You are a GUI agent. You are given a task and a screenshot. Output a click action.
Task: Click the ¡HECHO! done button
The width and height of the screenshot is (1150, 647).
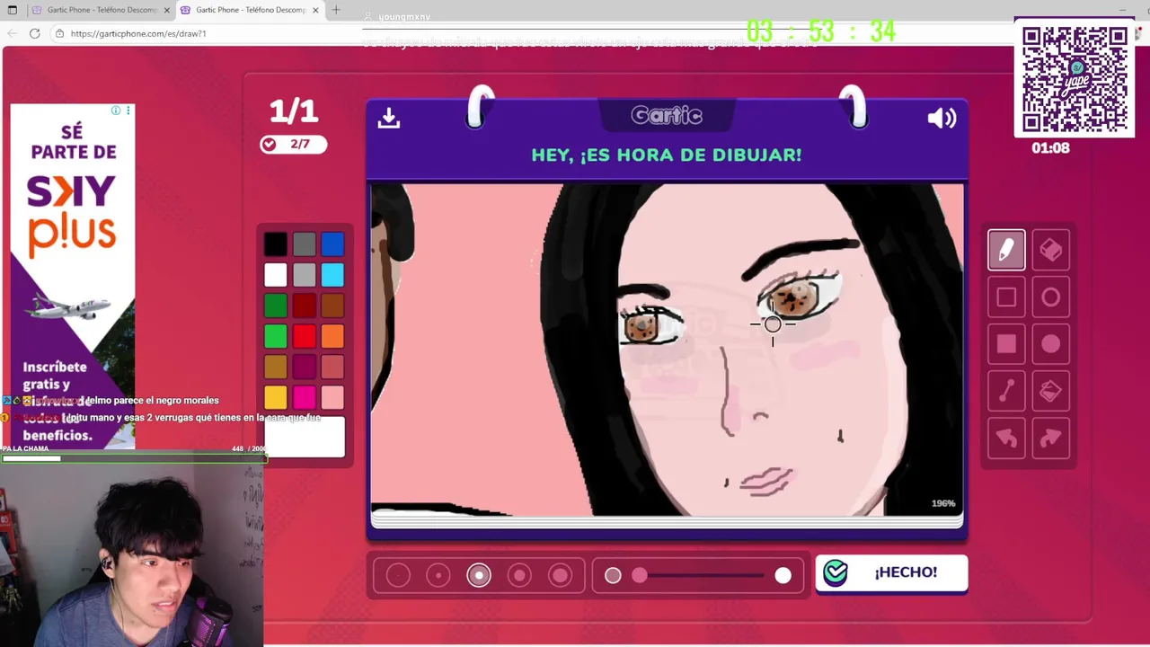click(891, 572)
